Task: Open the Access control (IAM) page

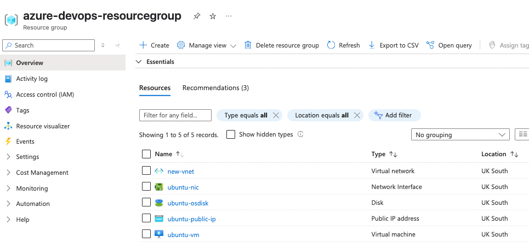Action: point(45,95)
